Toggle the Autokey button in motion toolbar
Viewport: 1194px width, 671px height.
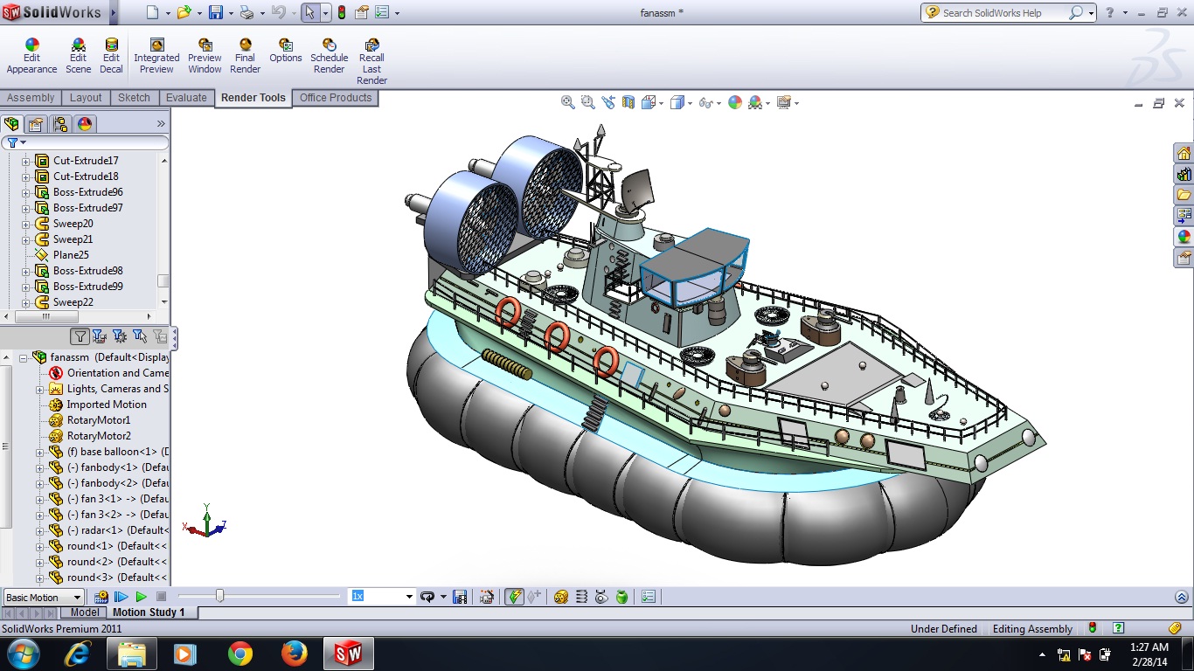[514, 597]
